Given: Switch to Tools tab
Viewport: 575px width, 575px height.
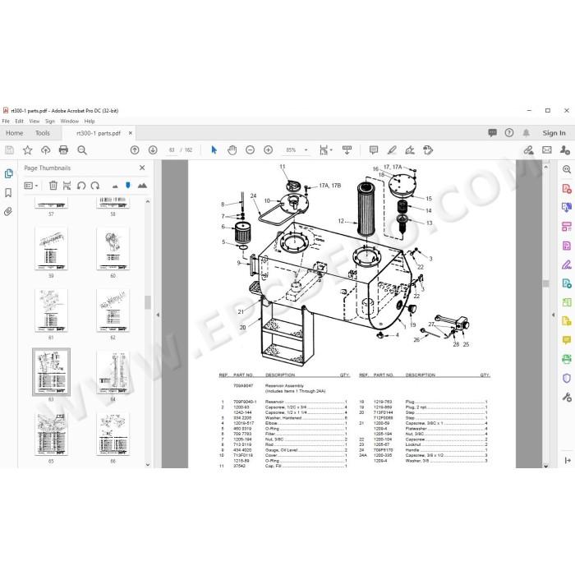Looking at the screenshot, I should [x=43, y=133].
